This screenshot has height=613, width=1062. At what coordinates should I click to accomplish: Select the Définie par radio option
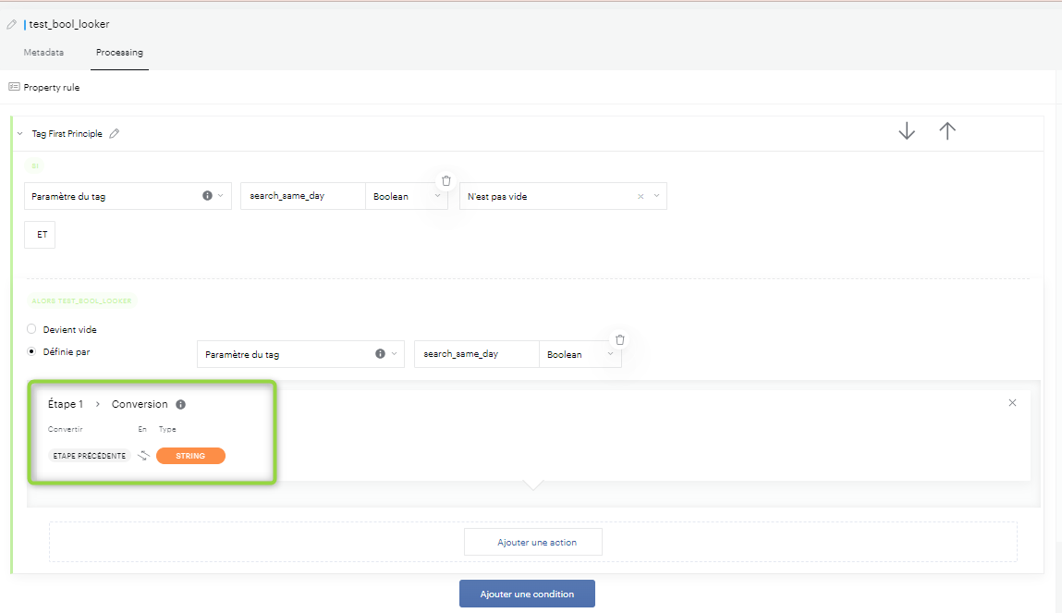pyautogui.click(x=32, y=351)
